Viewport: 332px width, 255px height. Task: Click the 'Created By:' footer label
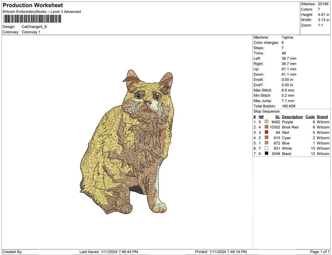pyautogui.click(x=12, y=252)
